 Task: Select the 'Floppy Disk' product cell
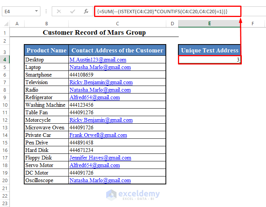point(46,158)
